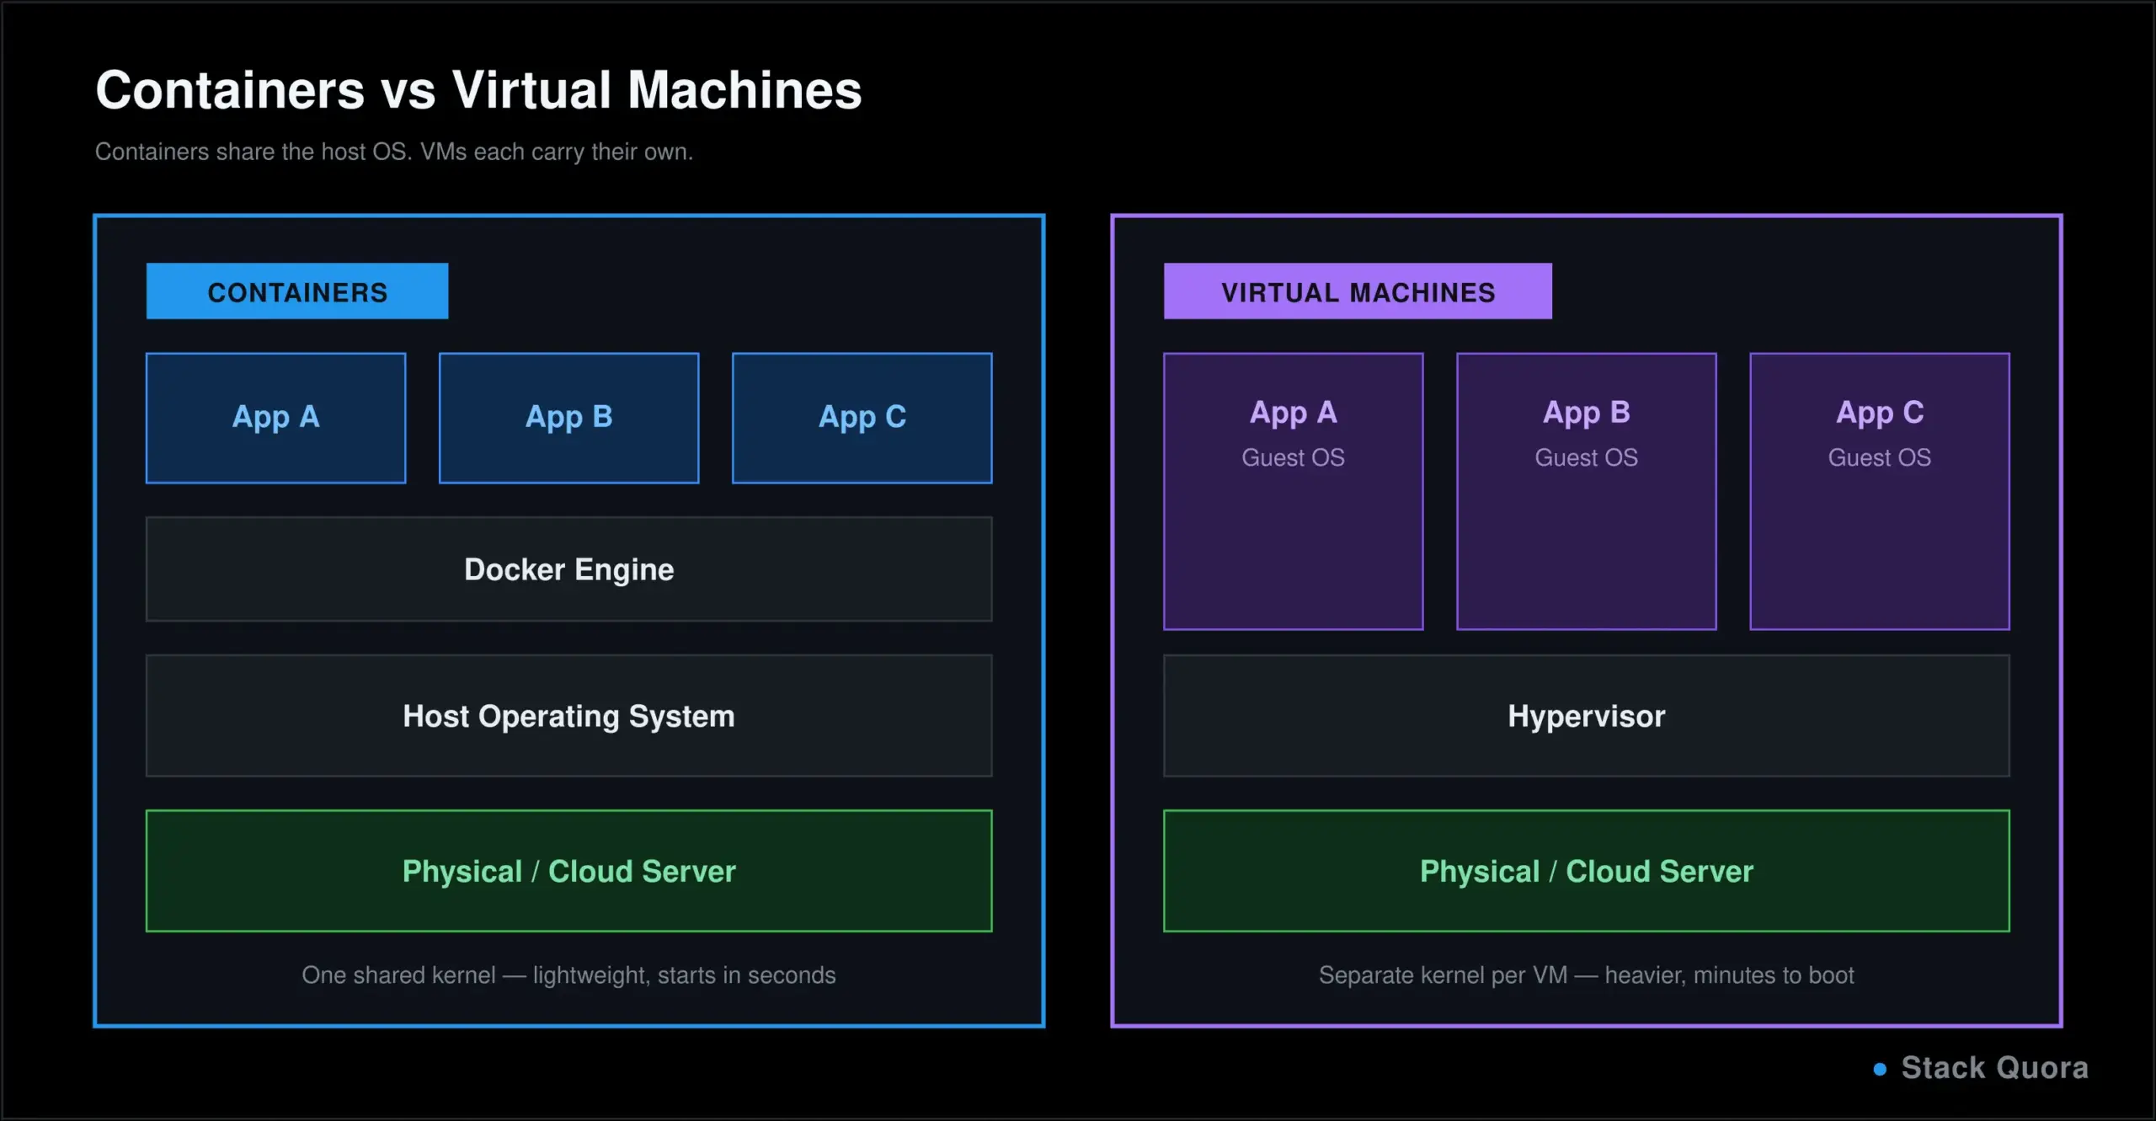Click the Physical / Cloud Server box under Virtual Machines

(x=1587, y=871)
